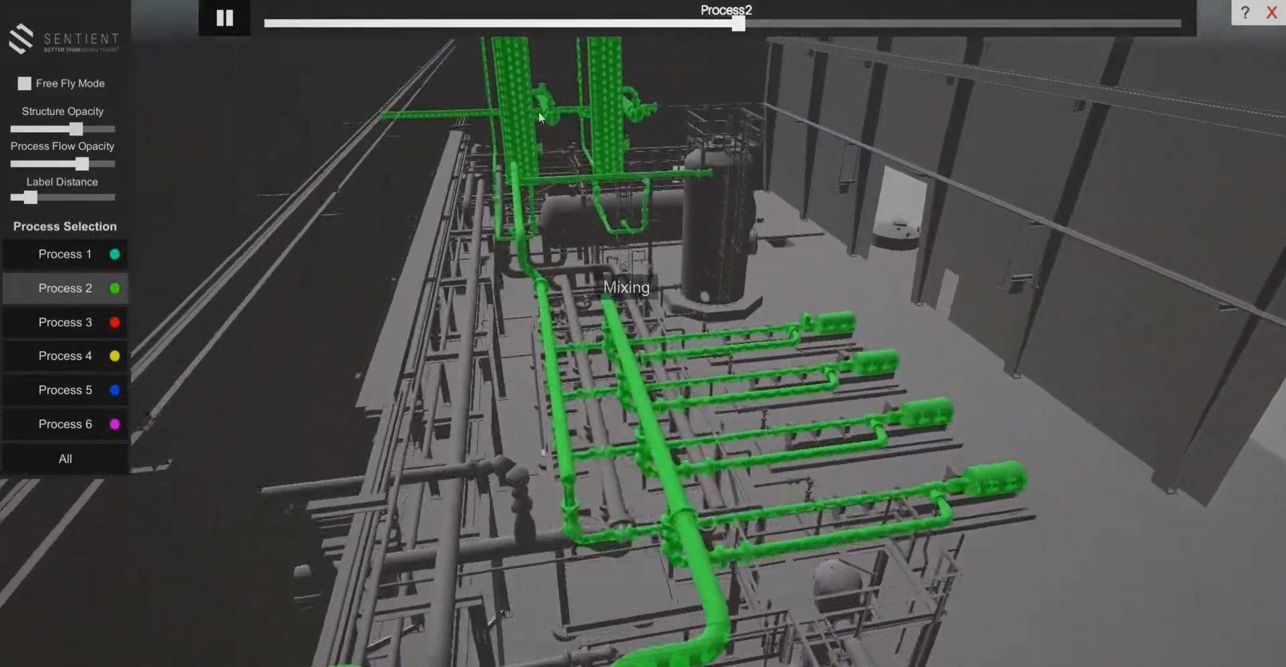Expand the Process Selection section header
This screenshot has width=1286, height=667.
tap(65, 227)
